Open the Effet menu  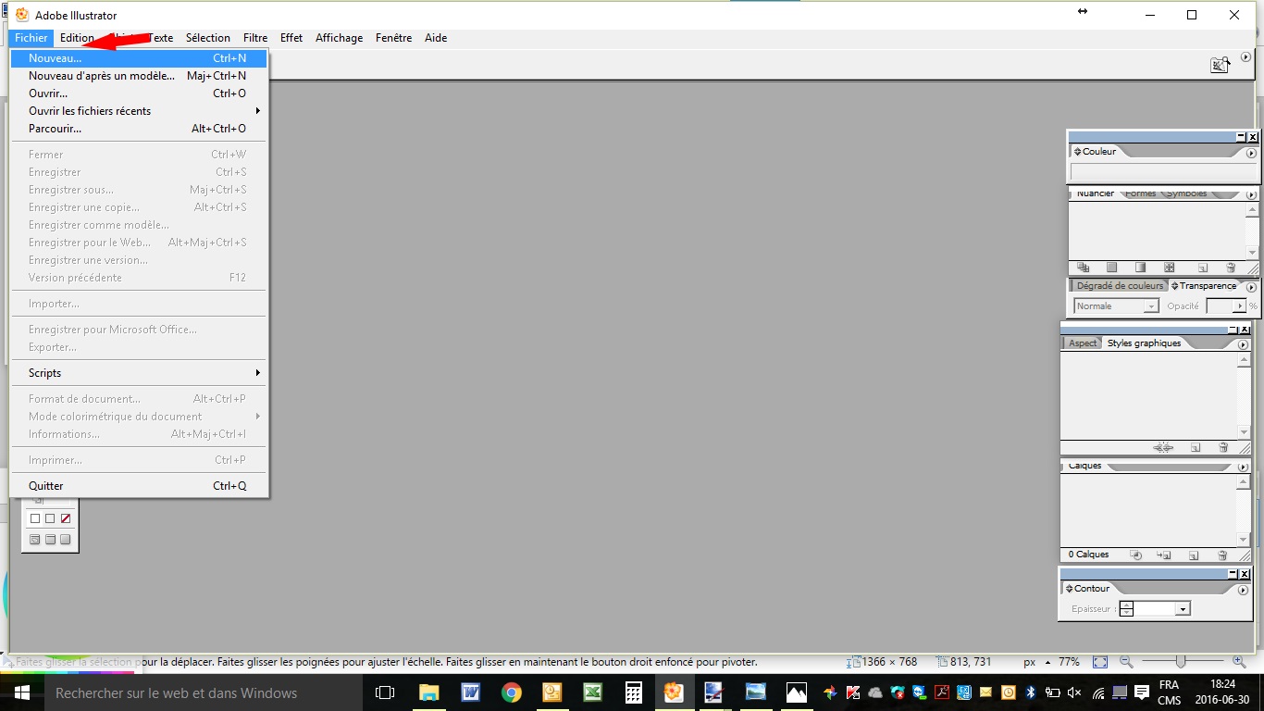click(x=291, y=38)
